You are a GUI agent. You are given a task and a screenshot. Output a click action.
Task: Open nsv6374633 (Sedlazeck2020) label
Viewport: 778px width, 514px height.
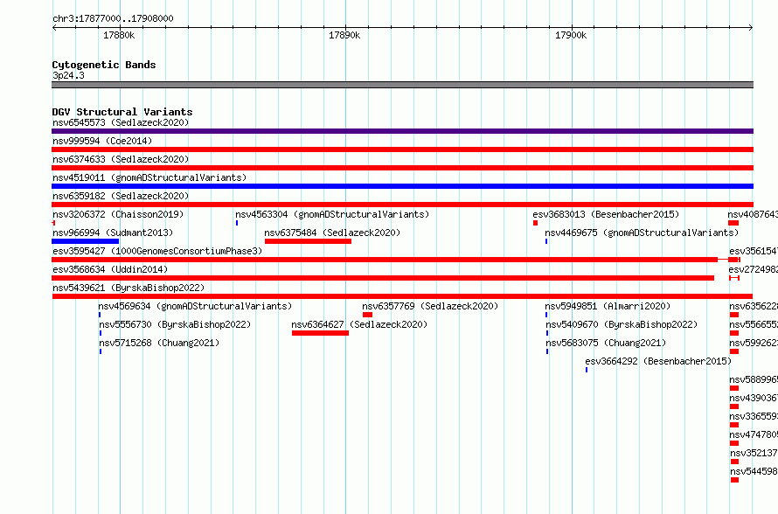[x=121, y=159]
